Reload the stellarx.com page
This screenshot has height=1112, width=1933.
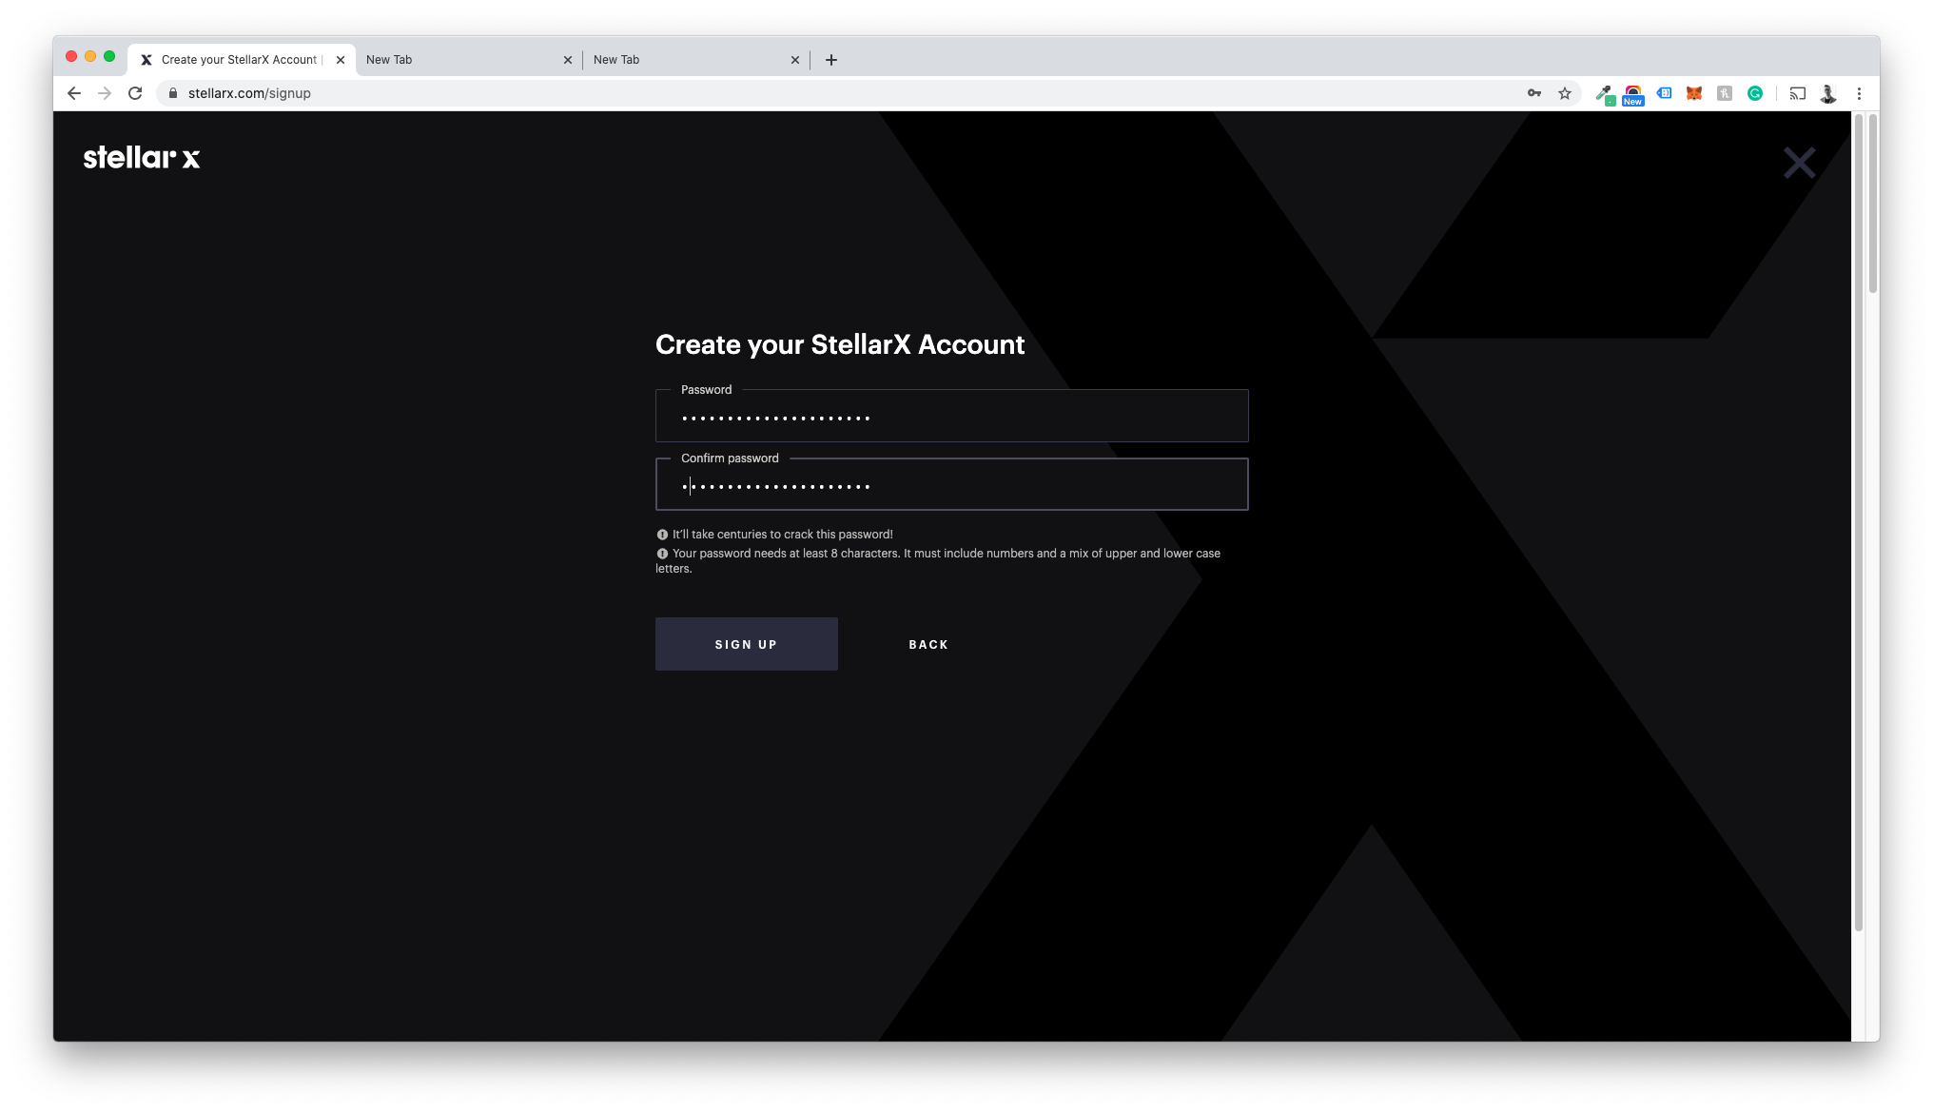click(x=135, y=93)
